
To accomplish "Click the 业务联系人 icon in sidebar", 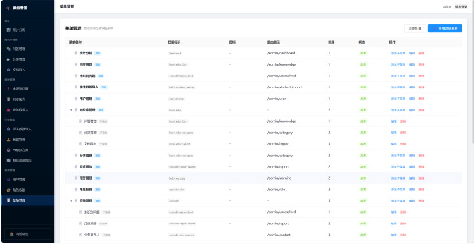I will (8, 110).
